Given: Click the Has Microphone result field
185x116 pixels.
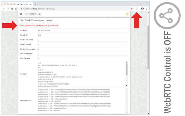Looking at the screenshot, I should [x=82, y=54].
